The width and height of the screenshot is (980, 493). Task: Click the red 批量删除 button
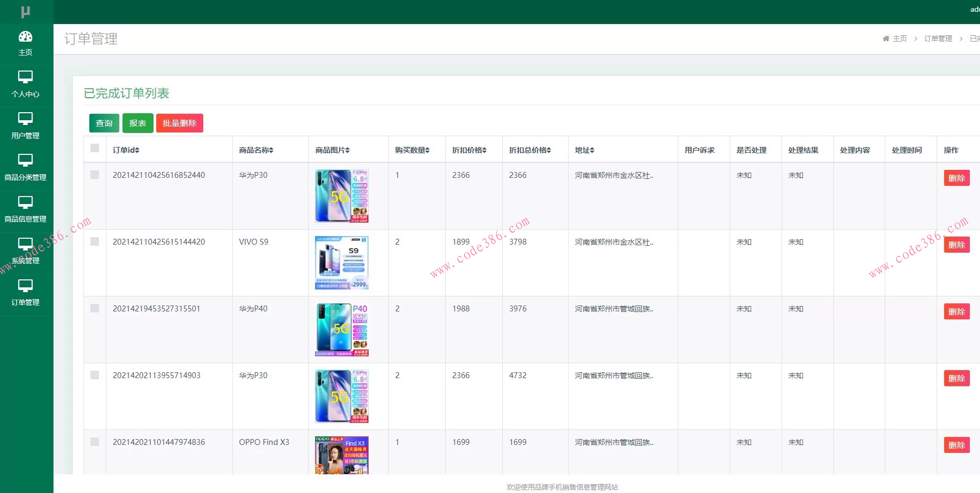click(x=179, y=123)
